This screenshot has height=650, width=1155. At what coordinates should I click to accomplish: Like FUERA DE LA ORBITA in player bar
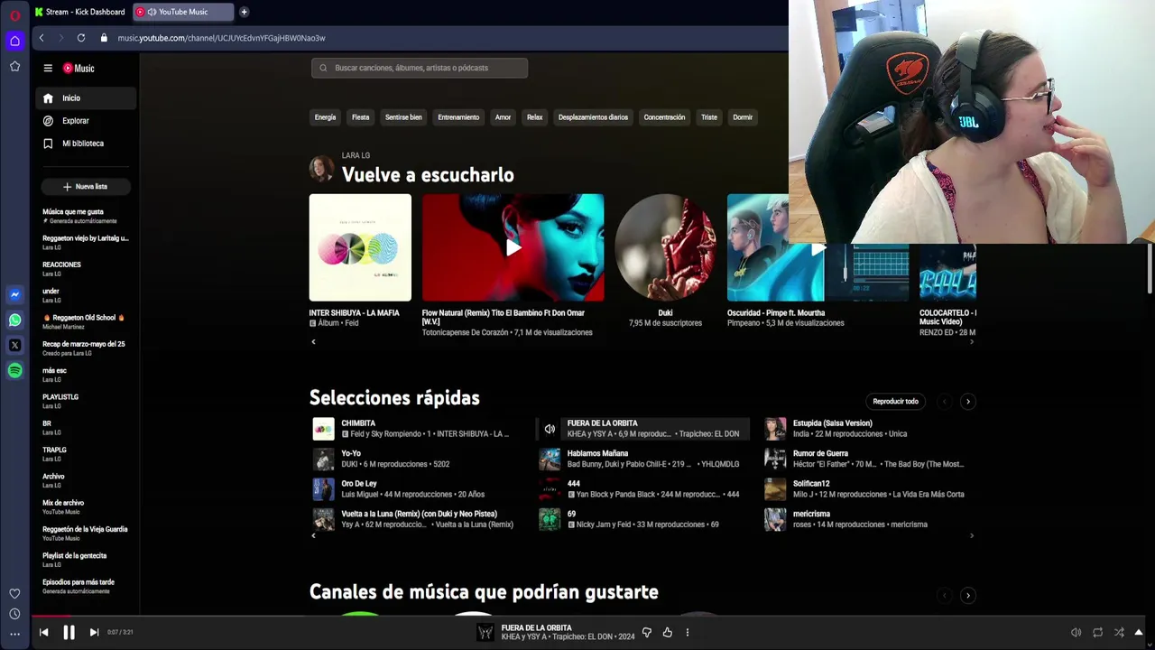coord(668,633)
